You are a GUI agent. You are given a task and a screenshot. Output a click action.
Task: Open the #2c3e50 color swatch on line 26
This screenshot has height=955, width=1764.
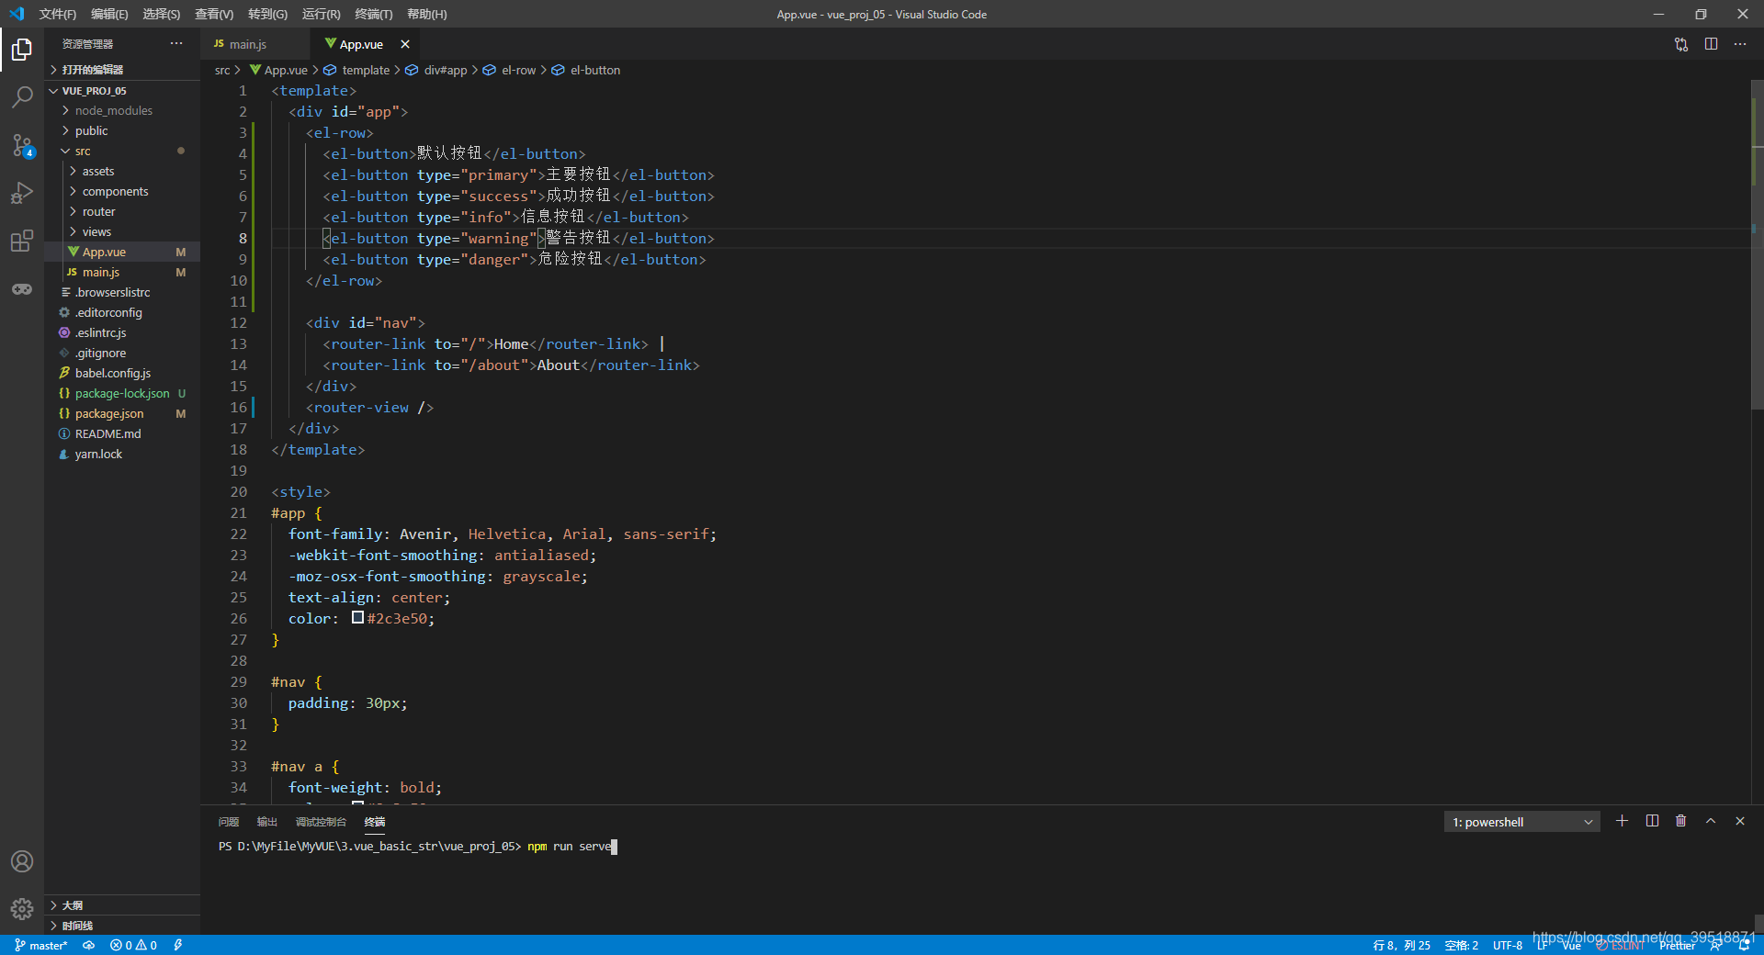point(358,618)
